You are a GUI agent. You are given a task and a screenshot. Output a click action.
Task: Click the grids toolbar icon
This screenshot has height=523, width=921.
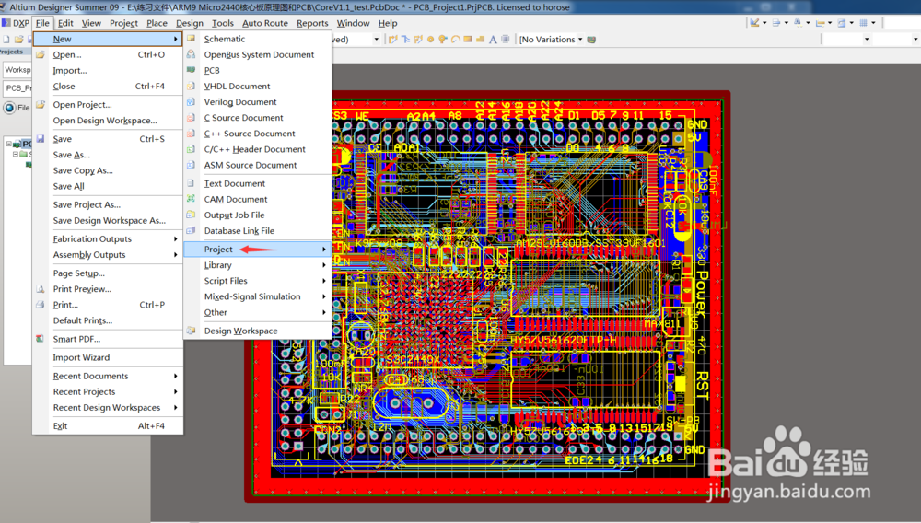coord(864,22)
